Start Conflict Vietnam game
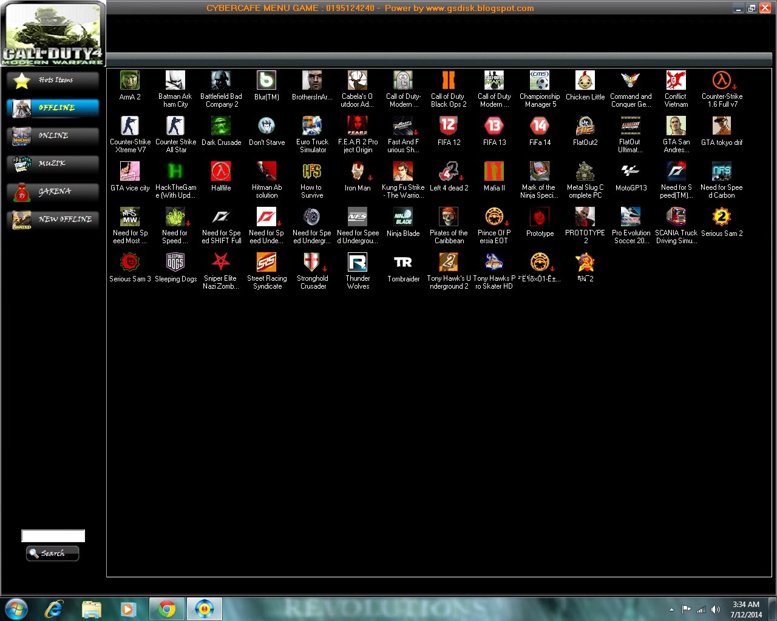777x621 pixels. 676,80
